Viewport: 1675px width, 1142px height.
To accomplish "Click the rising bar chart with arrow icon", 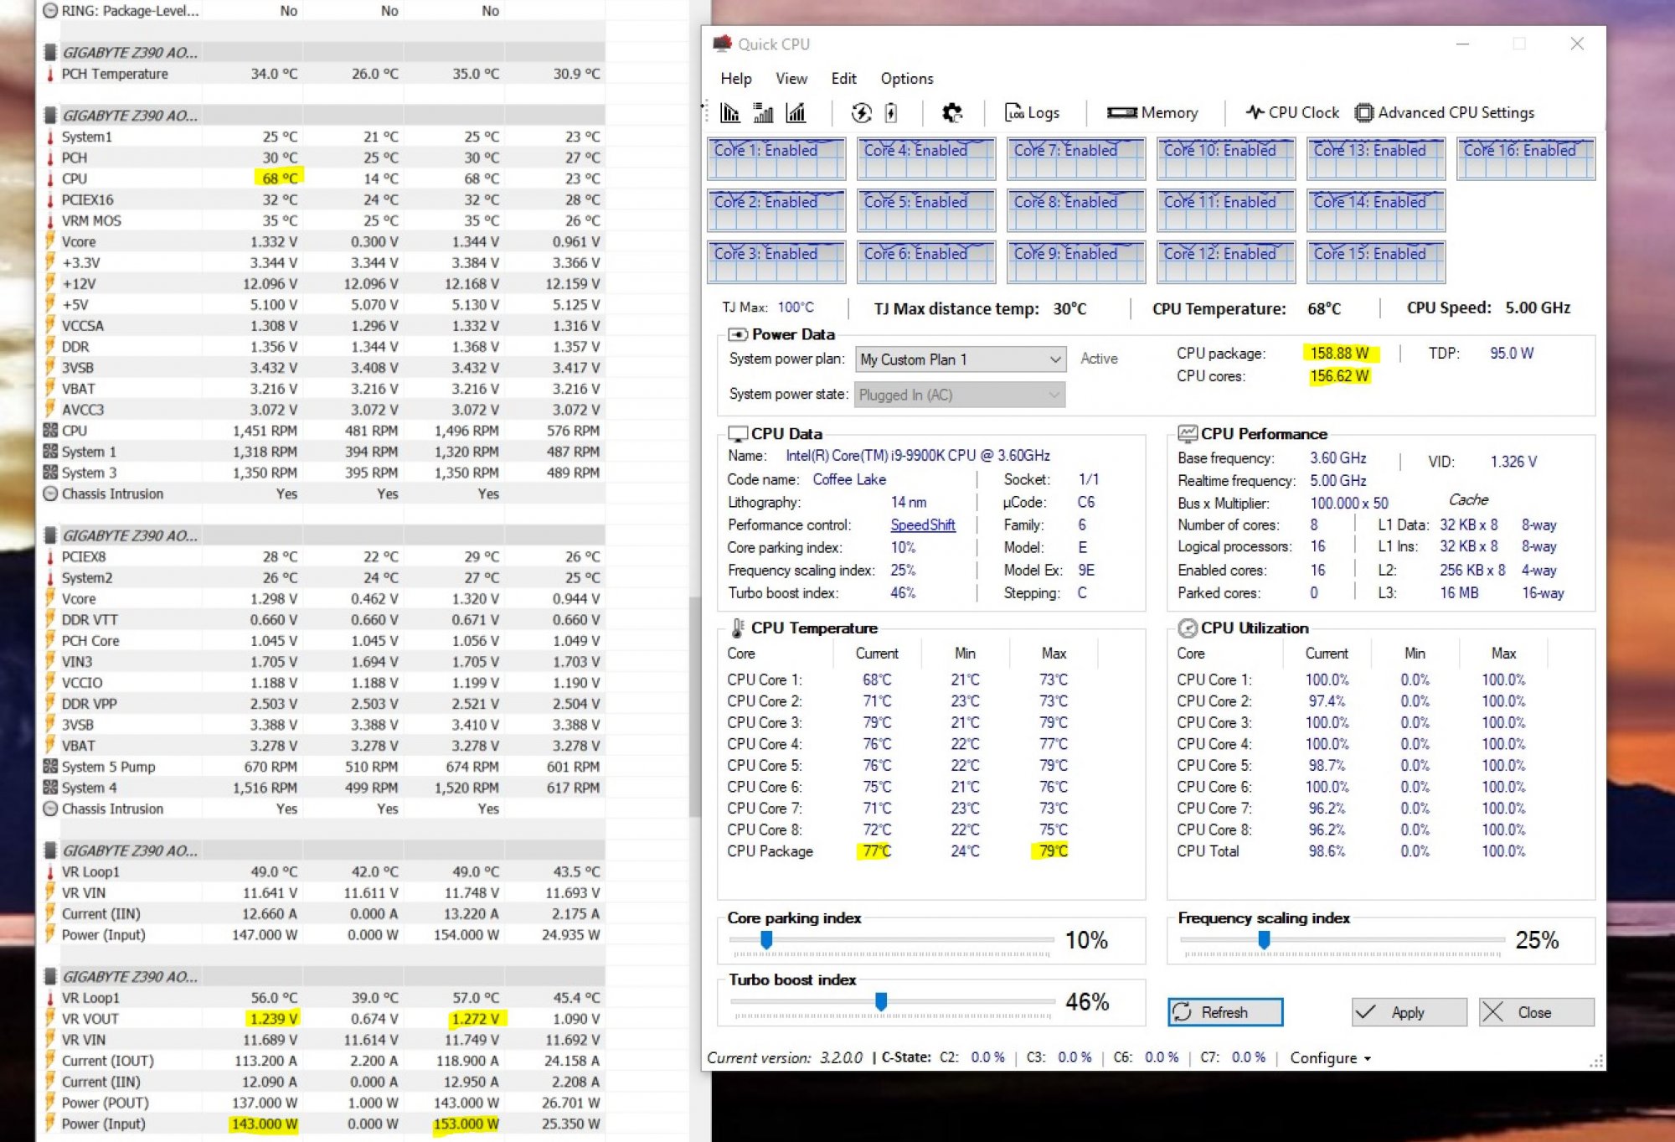I will tap(796, 112).
